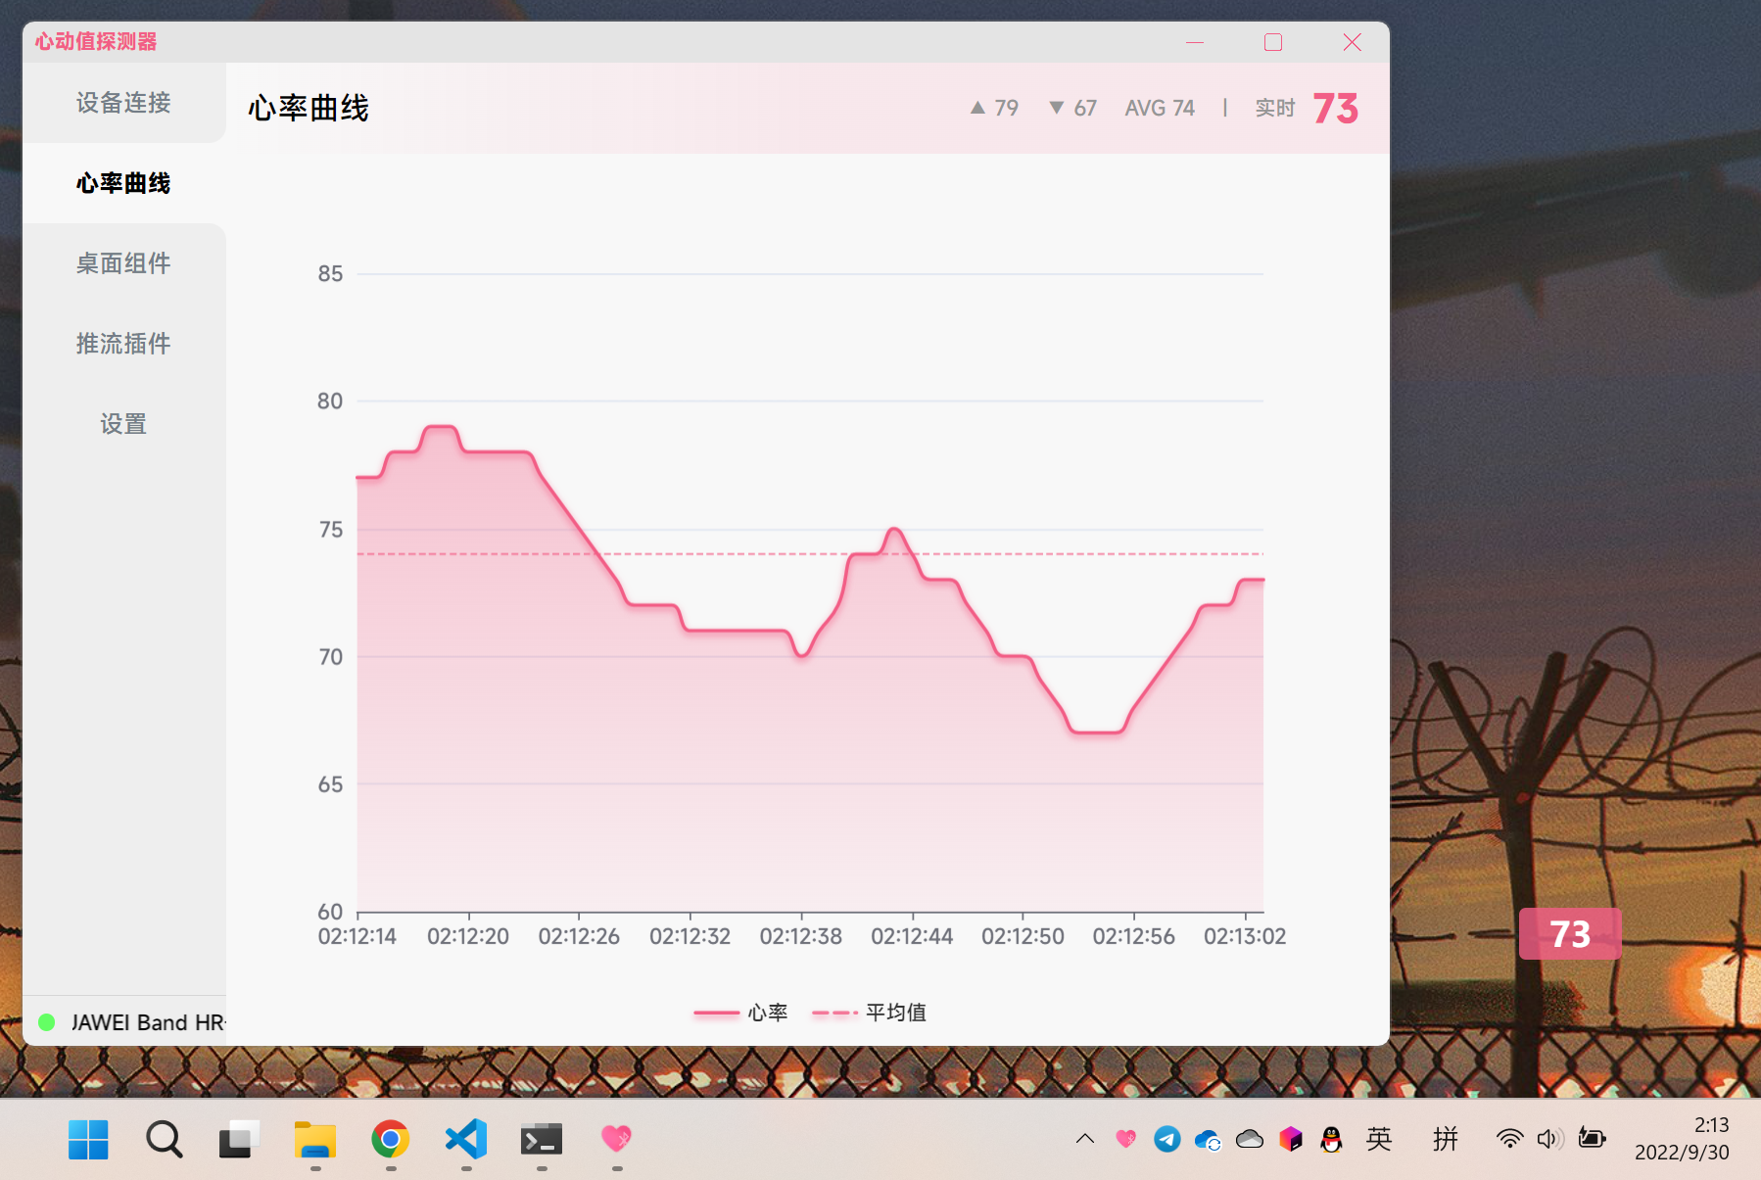Open Task View on the taskbar
Screen dimensions: 1761x1180
[x=239, y=1139]
